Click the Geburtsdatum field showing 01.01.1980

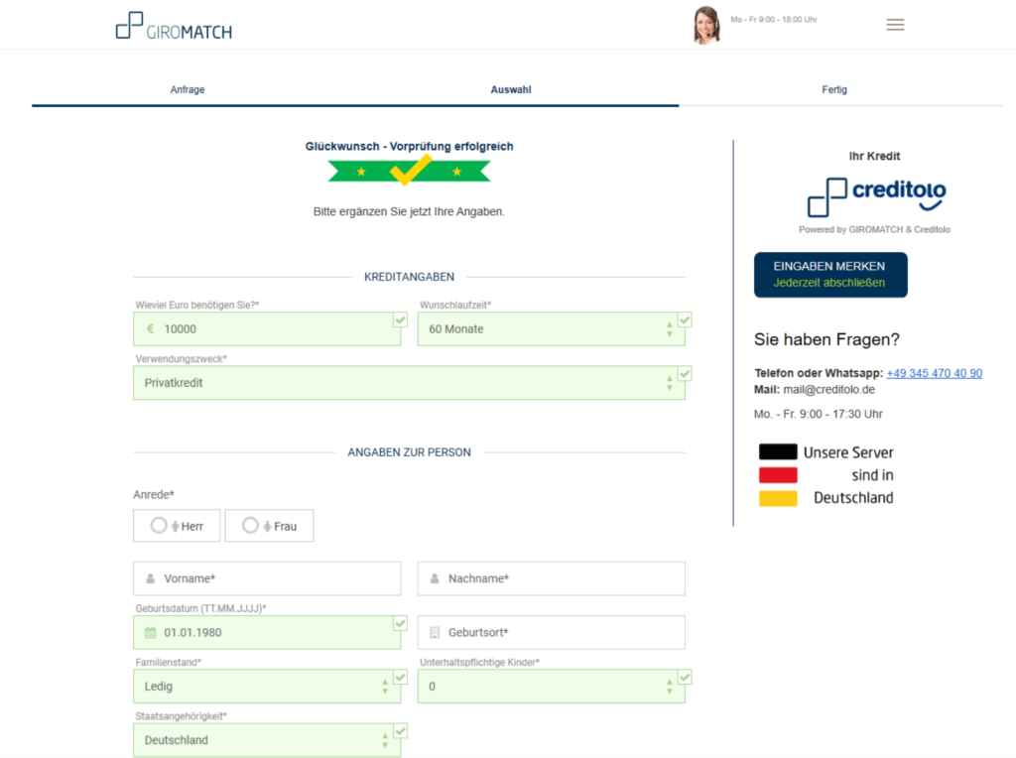pos(266,632)
